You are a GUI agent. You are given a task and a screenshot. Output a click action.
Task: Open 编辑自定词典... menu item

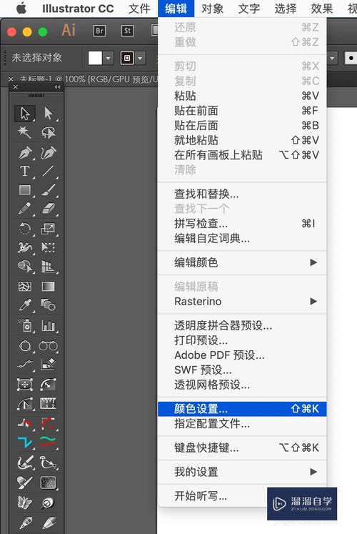tap(242, 238)
